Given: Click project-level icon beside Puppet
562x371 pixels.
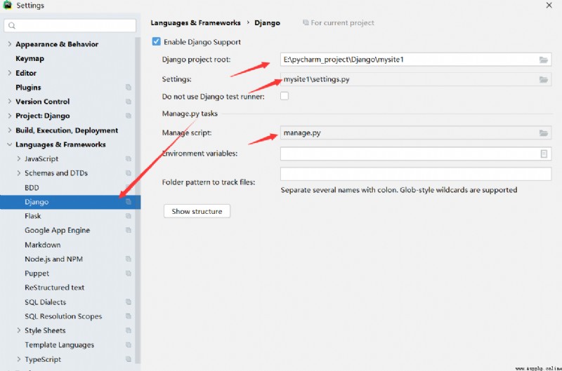Looking at the screenshot, I should (x=129, y=274).
